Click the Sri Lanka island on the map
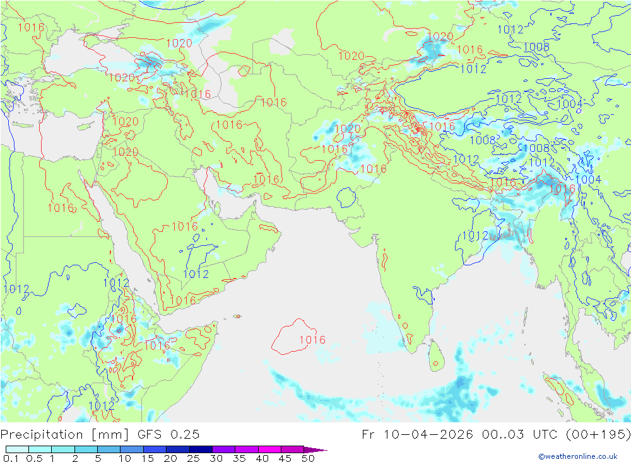631x462 pixels. 437,355
